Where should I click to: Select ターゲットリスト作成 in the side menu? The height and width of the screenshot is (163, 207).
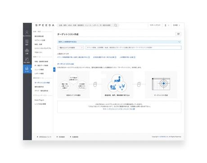click(42, 83)
